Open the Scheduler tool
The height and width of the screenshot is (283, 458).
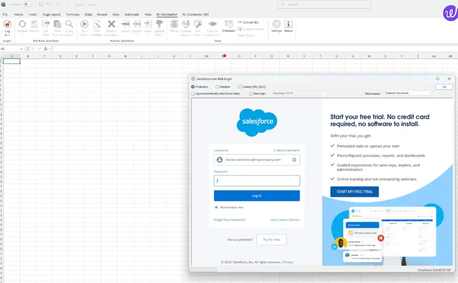[229, 26]
